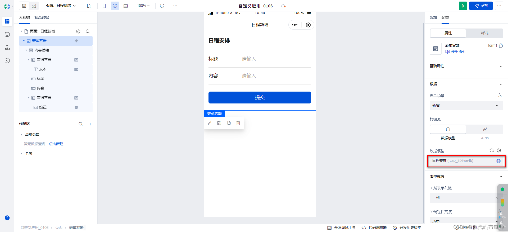This screenshot has height=232, width=508.
Task: Open the app settings hexagon icon in left sidebar
Action: pos(7,61)
